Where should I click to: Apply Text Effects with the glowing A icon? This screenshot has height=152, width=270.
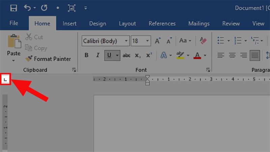[164, 55]
